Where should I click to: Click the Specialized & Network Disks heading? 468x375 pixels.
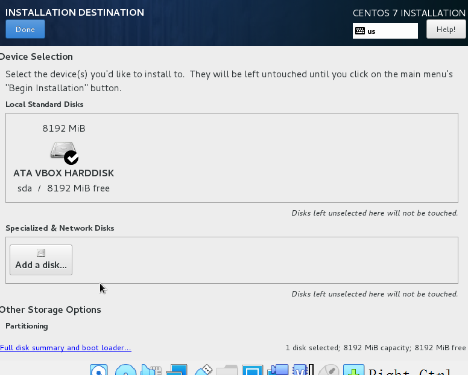(x=60, y=228)
